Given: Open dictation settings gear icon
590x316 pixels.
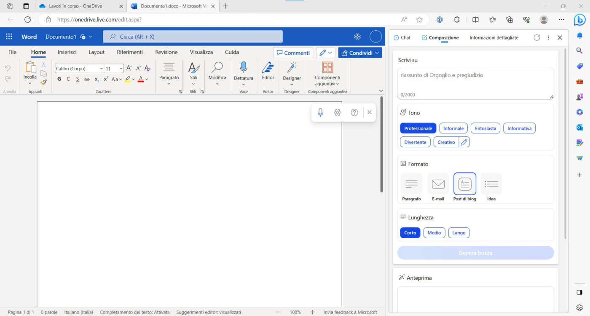Looking at the screenshot, I should pos(337,112).
